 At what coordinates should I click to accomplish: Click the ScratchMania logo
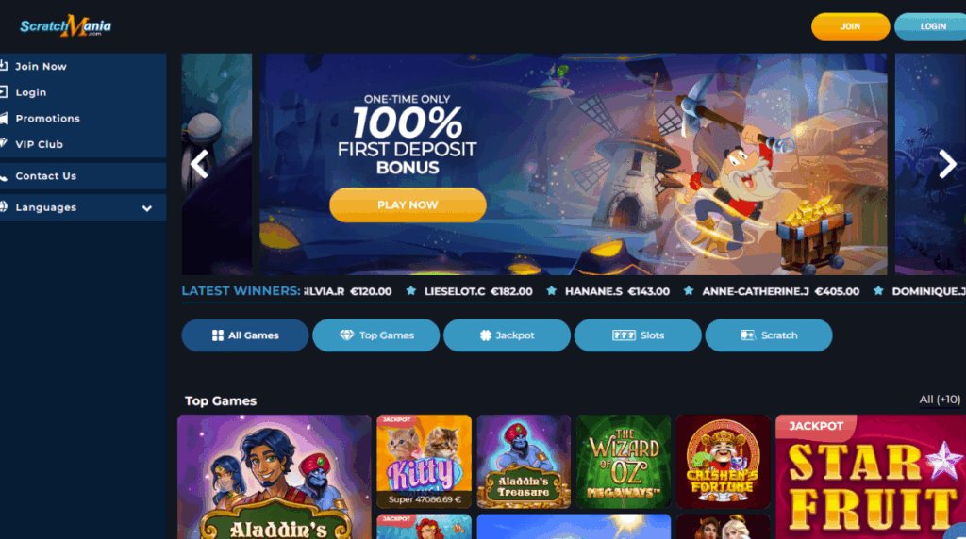click(66, 25)
